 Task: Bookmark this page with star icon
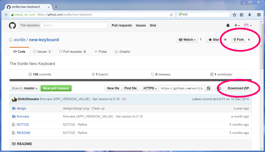click(235, 15)
